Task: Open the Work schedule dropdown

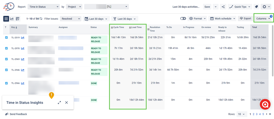Action: click(223, 19)
